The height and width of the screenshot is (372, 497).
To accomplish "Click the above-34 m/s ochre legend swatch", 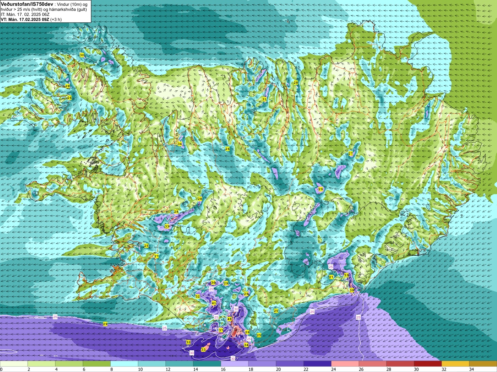I will click(x=483, y=364).
